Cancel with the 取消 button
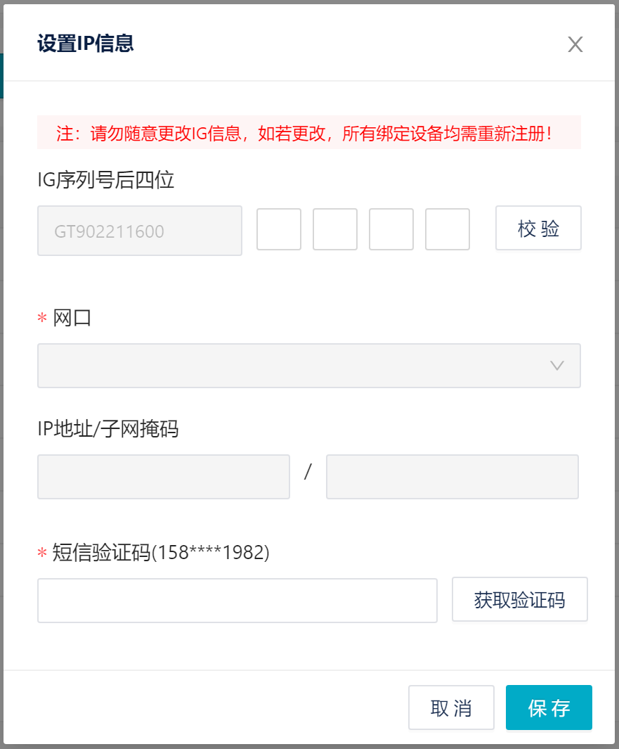 pyautogui.click(x=451, y=708)
